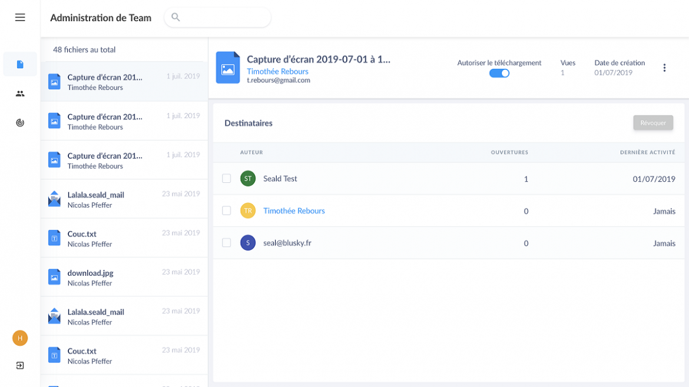Click the Destinataires section header
The height and width of the screenshot is (387, 689).
pos(248,123)
